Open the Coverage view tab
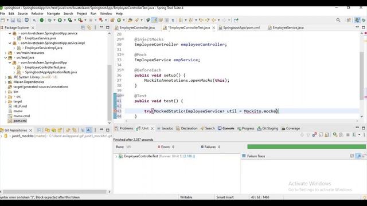 coord(291,128)
